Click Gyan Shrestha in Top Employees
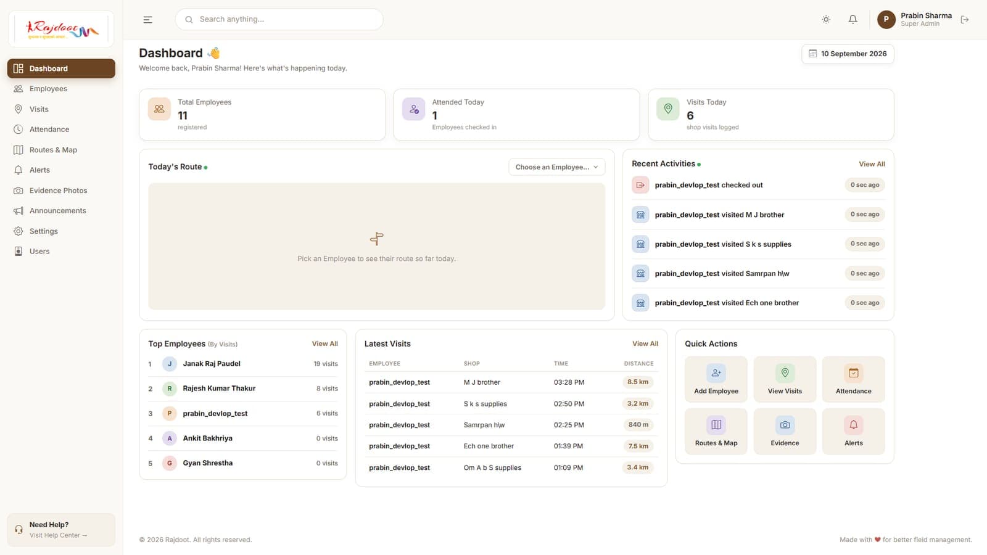Viewport: 987px width, 555px height. point(243,463)
